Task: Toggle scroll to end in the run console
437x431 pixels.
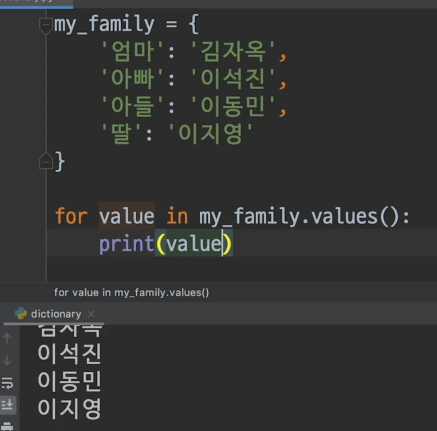Action: [x=7, y=404]
